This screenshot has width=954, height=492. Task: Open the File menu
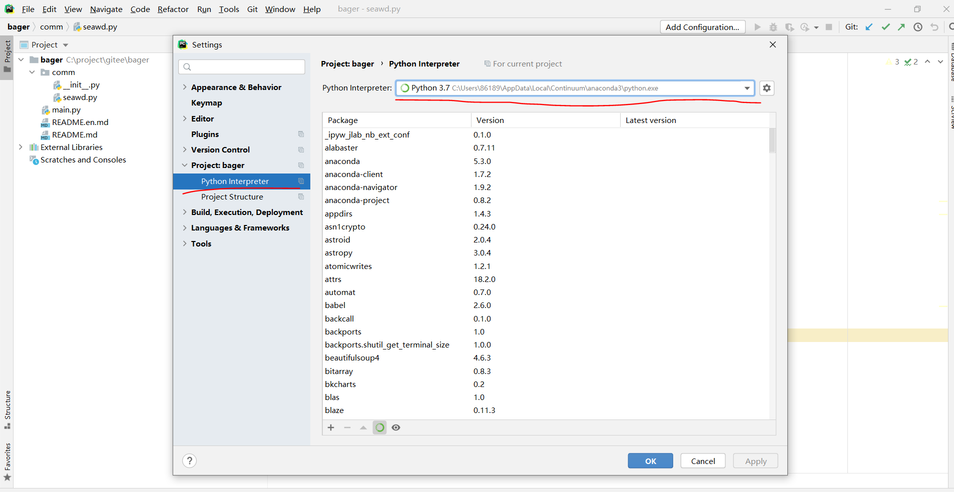pyautogui.click(x=28, y=9)
